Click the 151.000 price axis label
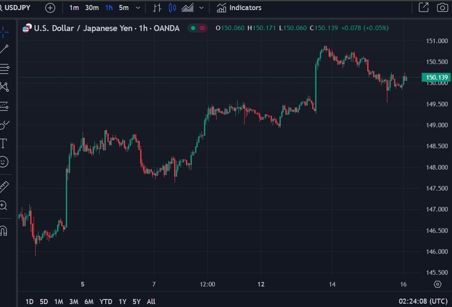 click(437, 41)
